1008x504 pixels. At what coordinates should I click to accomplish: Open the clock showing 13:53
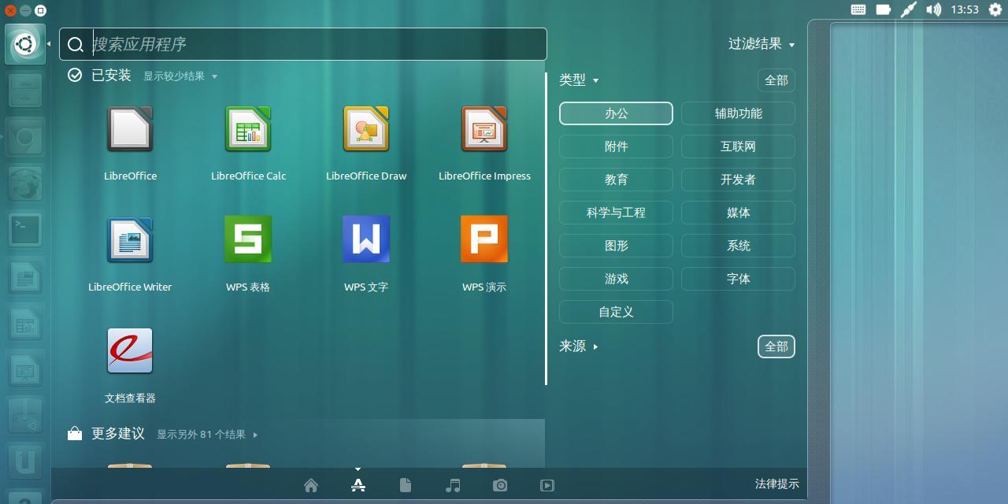(965, 9)
